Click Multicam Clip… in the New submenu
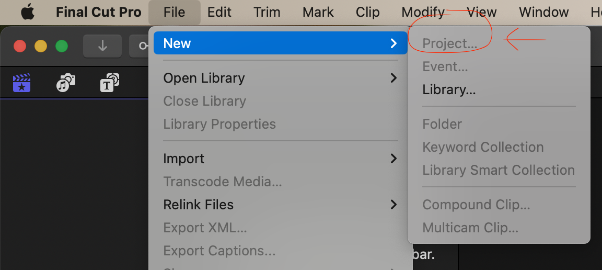This screenshot has height=270, width=602. coord(470,228)
